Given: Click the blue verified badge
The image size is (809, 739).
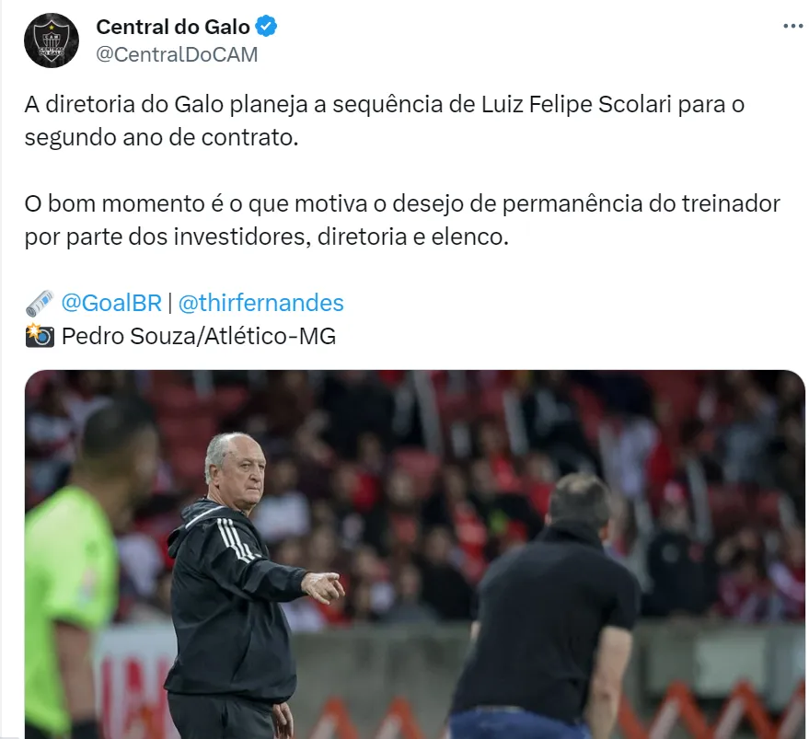Looking at the screenshot, I should [266, 27].
